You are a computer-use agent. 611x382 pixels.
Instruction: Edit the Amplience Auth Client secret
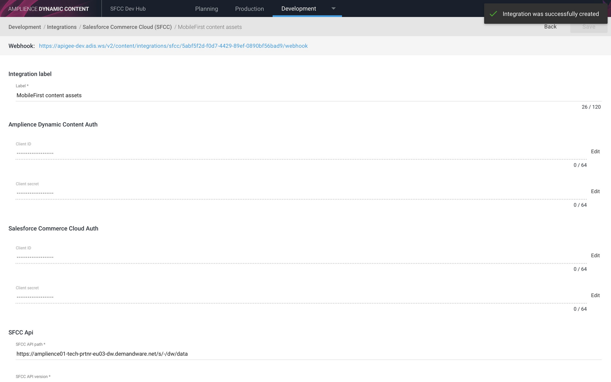point(595,191)
